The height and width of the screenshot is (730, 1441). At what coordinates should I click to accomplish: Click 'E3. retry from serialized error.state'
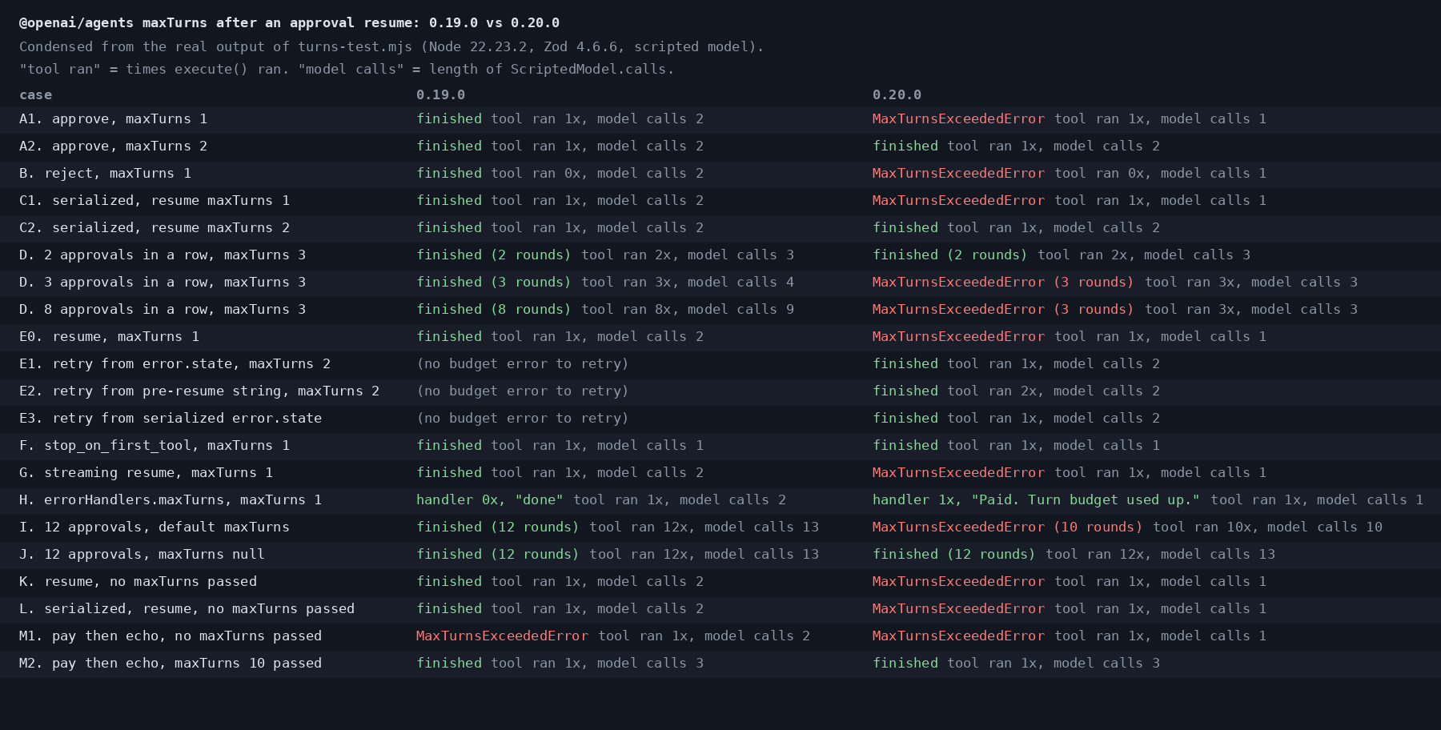(171, 418)
